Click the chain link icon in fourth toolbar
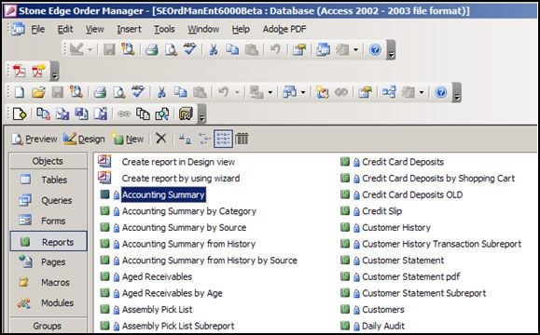 click(x=124, y=114)
